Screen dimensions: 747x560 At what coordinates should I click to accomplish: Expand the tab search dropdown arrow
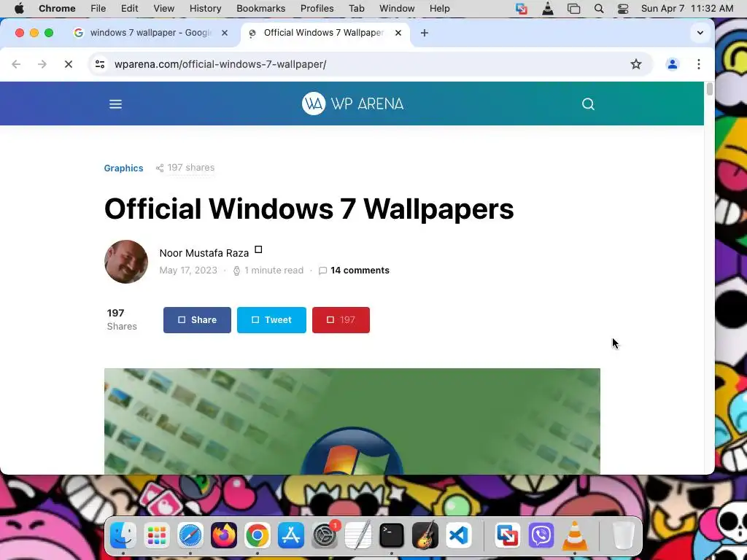coord(700,33)
